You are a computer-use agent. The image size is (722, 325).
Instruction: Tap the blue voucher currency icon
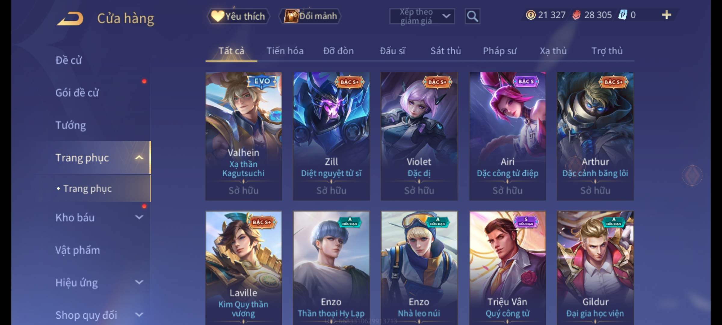coord(622,15)
